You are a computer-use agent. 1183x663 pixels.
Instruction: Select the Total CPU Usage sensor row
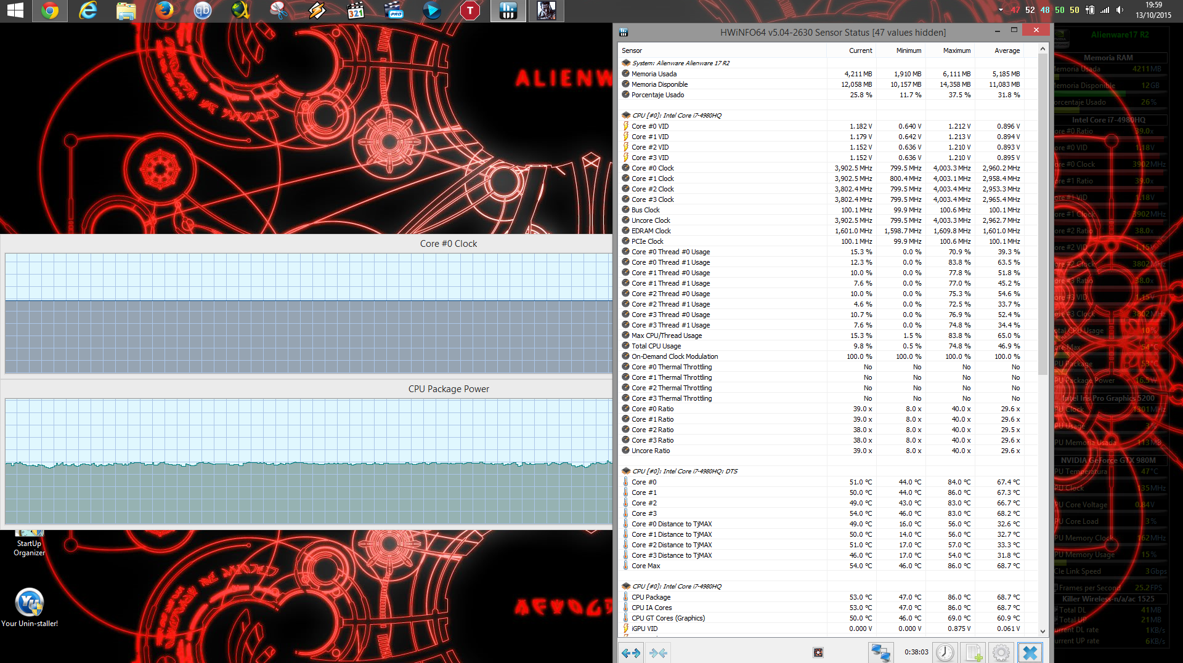click(x=821, y=346)
